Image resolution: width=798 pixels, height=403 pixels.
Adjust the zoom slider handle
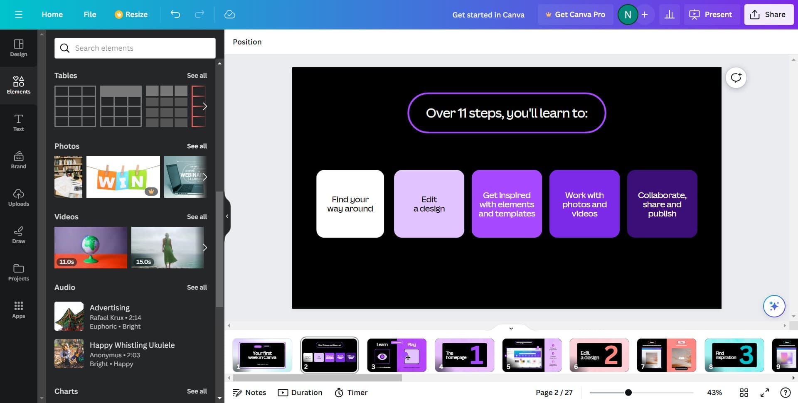(628, 393)
